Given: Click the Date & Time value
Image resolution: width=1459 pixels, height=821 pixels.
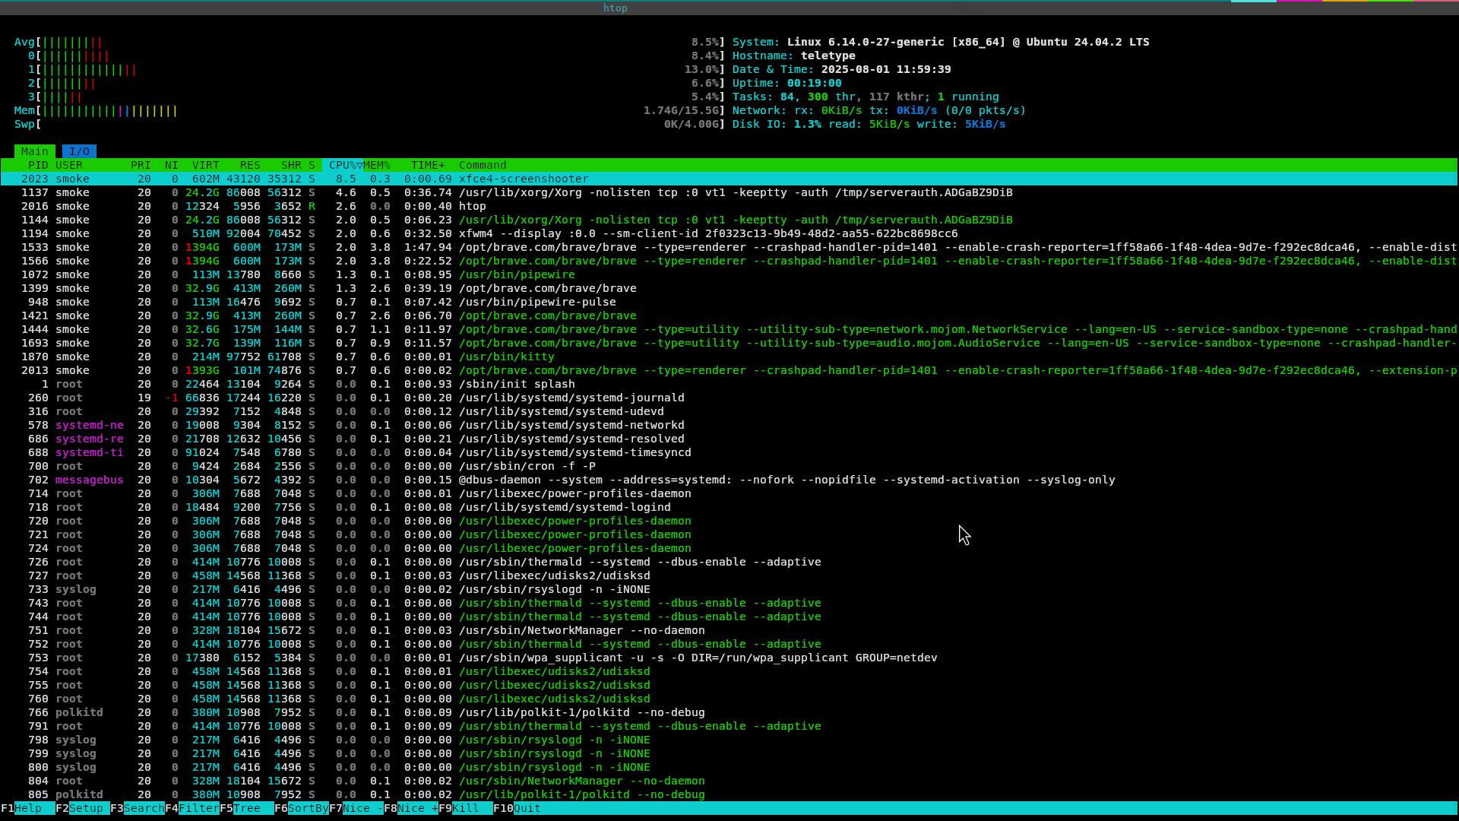Looking at the screenshot, I should tap(886, 69).
